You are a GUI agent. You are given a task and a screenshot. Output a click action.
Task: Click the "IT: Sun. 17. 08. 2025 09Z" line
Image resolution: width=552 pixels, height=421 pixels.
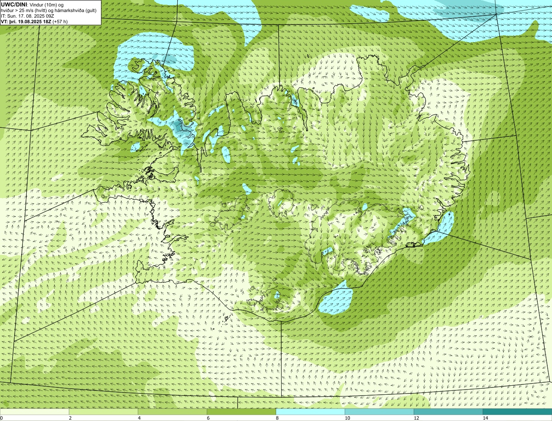click(x=28, y=15)
